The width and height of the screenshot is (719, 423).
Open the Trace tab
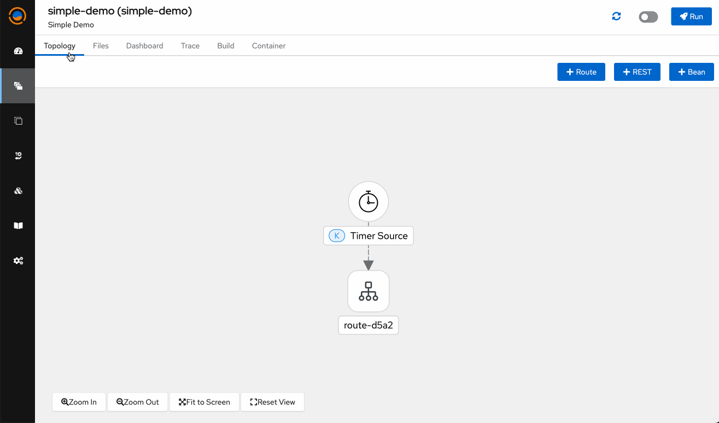(x=190, y=46)
